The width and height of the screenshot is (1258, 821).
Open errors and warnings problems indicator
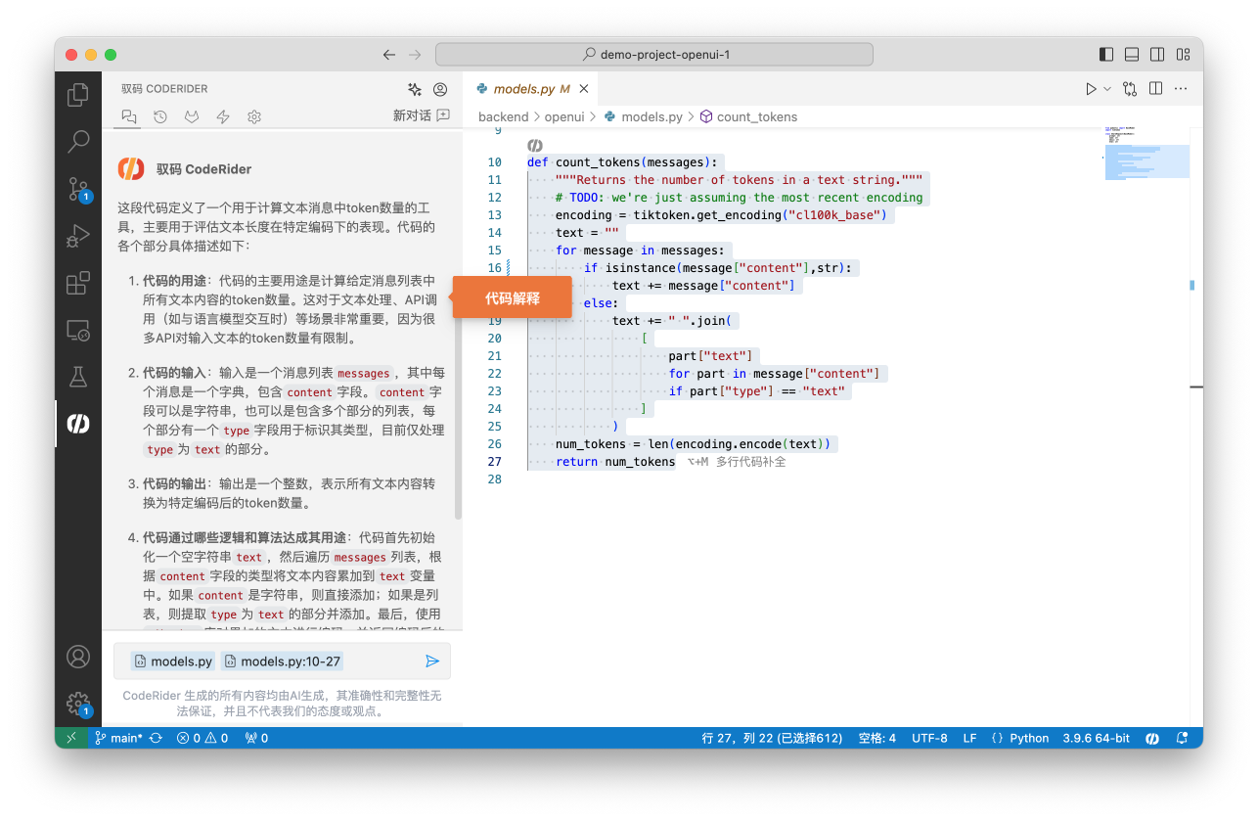(x=202, y=738)
